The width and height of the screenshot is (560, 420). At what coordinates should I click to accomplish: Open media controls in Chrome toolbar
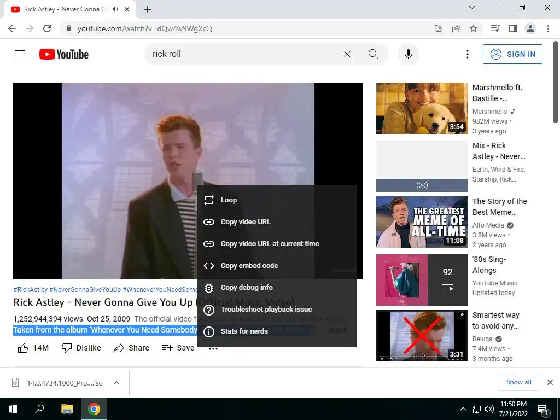pyautogui.click(x=495, y=28)
